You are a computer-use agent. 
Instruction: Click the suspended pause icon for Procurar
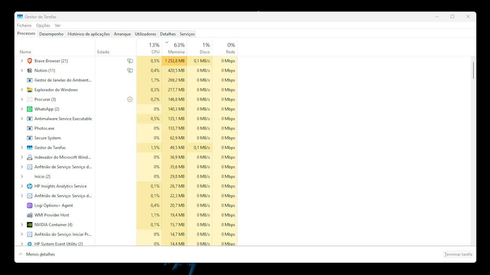pyautogui.click(x=130, y=99)
